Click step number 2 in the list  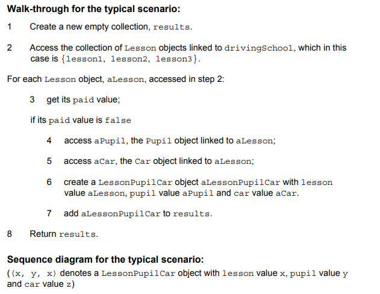tap(10, 48)
